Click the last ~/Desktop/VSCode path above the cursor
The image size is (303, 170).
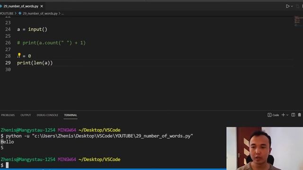[99, 160]
